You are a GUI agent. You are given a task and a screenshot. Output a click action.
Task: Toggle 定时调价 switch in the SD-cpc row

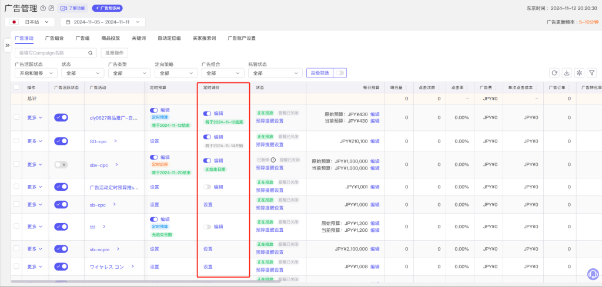tap(208, 137)
